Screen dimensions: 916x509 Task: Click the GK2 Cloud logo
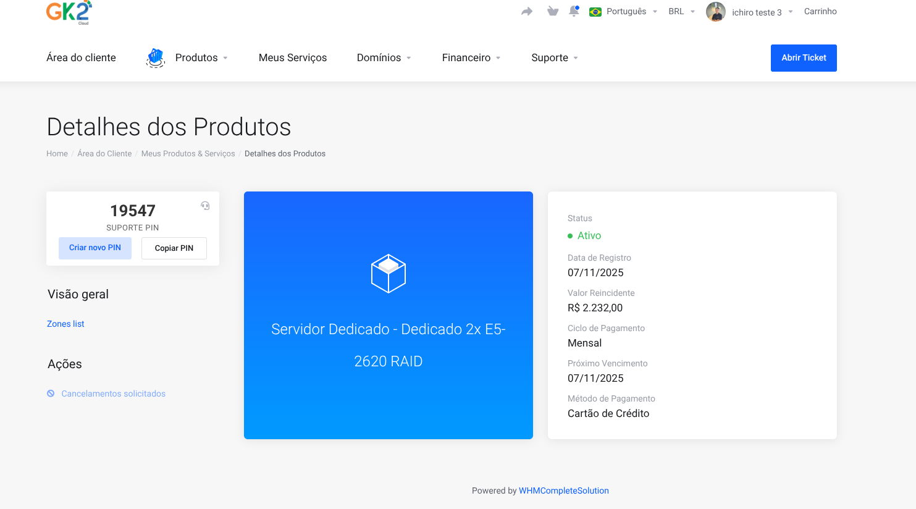tap(69, 12)
